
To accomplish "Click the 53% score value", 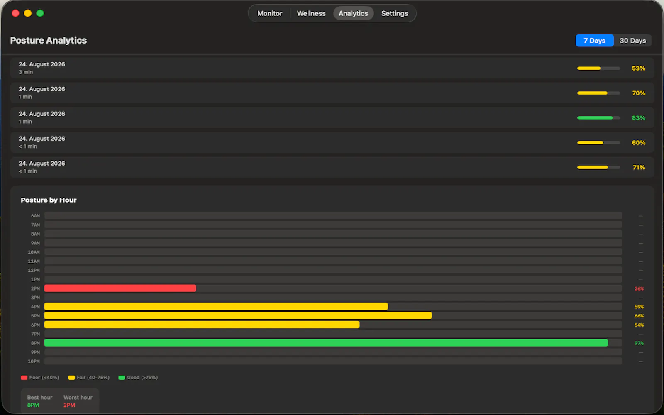I will point(638,68).
